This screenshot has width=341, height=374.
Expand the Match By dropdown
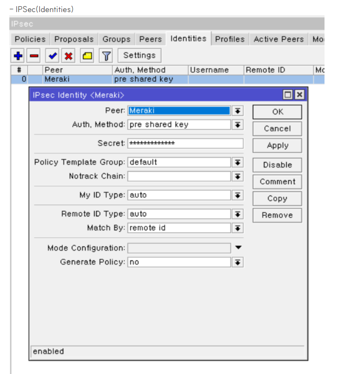(238, 228)
